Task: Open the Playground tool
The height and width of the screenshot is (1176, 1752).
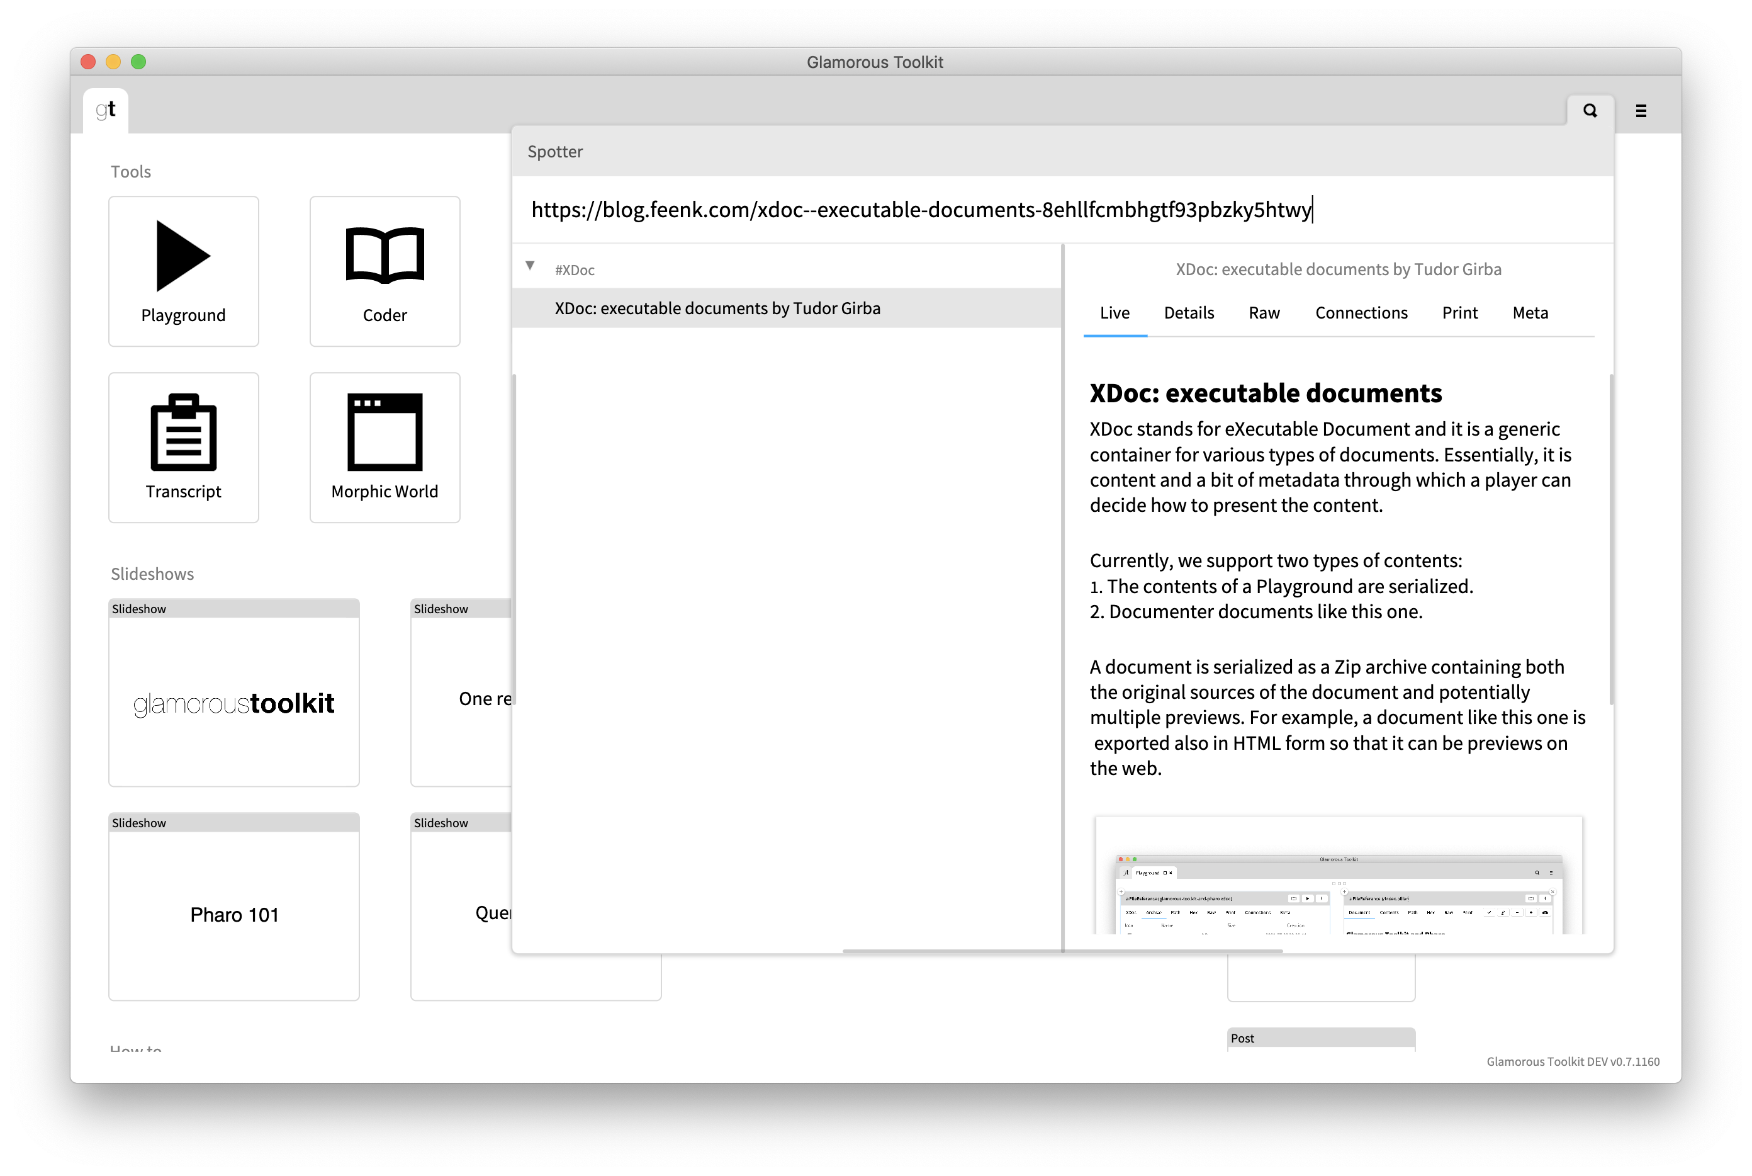Action: (x=184, y=271)
